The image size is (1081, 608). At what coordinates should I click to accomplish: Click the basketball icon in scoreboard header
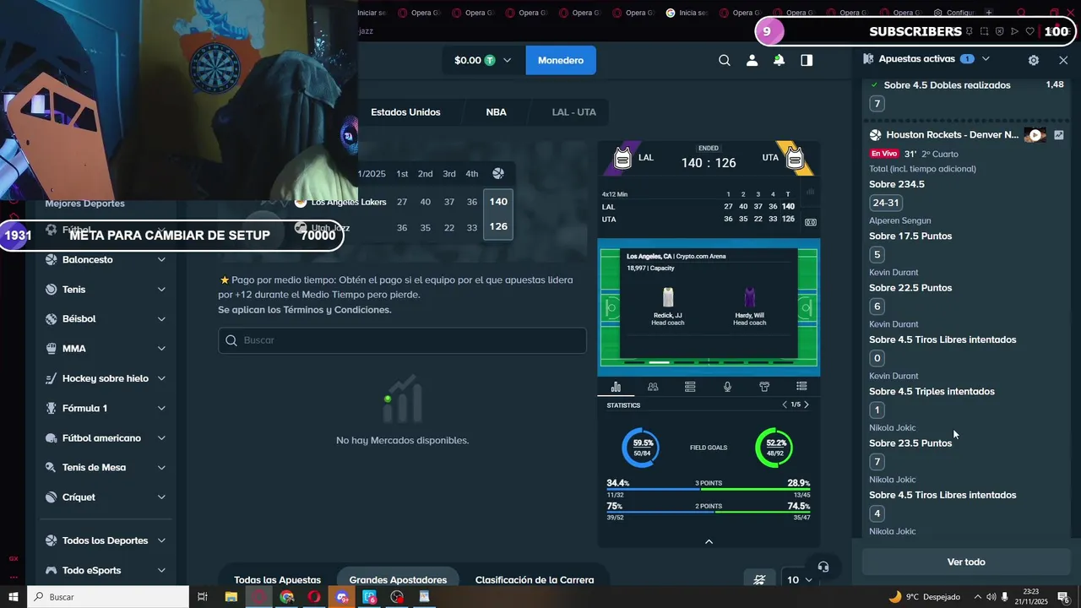point(498,173)
